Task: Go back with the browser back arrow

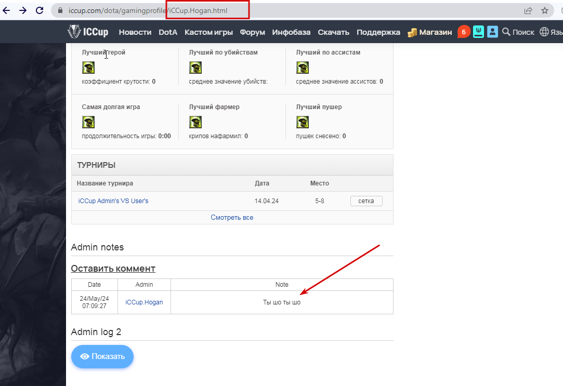Action: pyautogui.click(x=6, y=10)
